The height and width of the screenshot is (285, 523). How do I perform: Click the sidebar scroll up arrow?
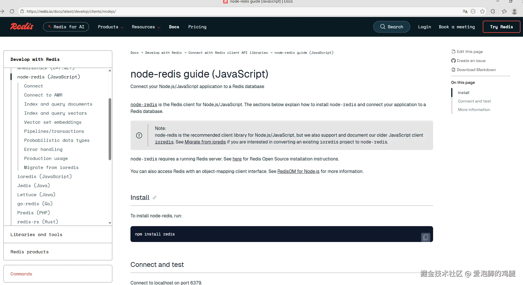[x=110, y=70]
